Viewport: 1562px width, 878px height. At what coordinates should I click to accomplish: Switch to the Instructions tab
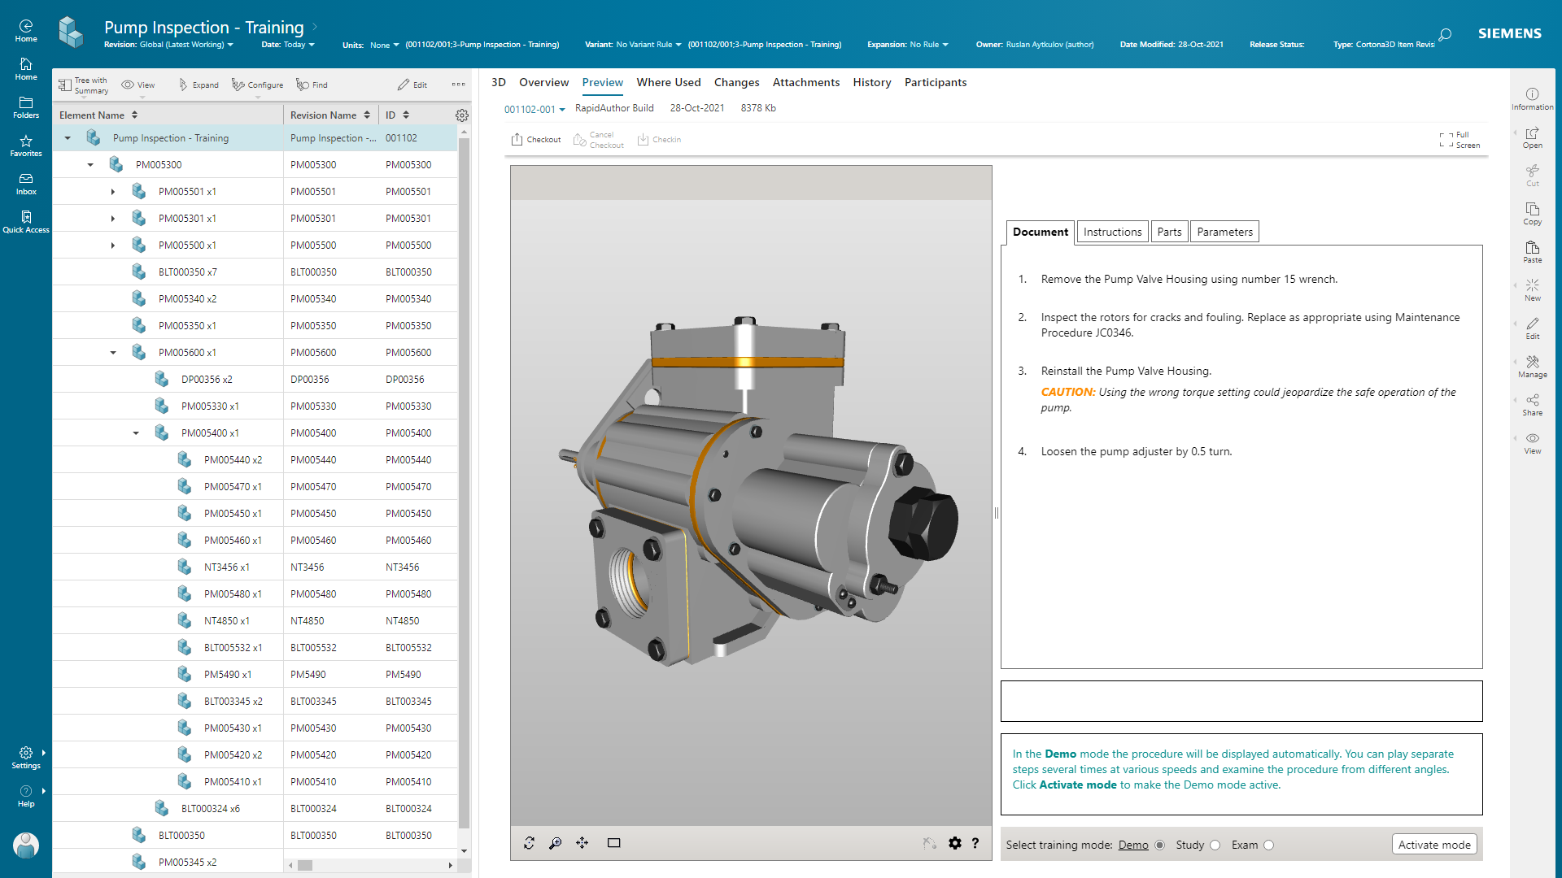click(x=1111, y=232)
